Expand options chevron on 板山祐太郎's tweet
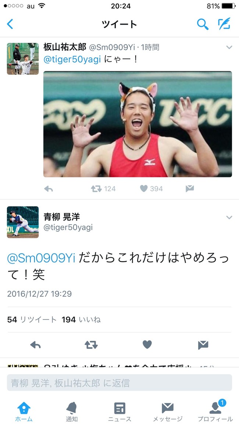239x425 pixels. click(229, 47)
